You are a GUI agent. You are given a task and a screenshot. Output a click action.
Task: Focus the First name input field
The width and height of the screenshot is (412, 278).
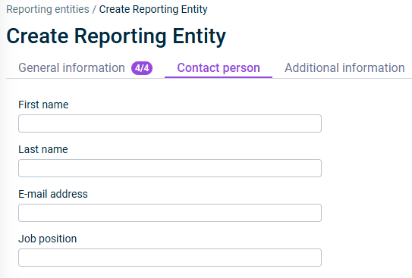[x=170, y=123]
